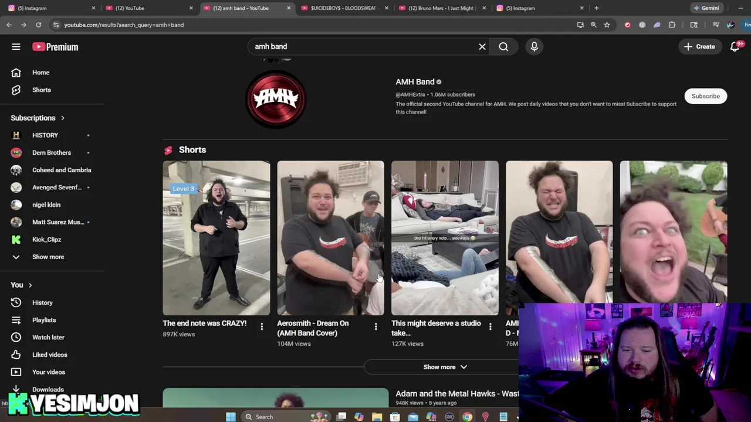Open the media control music icon
Viewport: 751px width, 422px height.
tap(716, 25)
